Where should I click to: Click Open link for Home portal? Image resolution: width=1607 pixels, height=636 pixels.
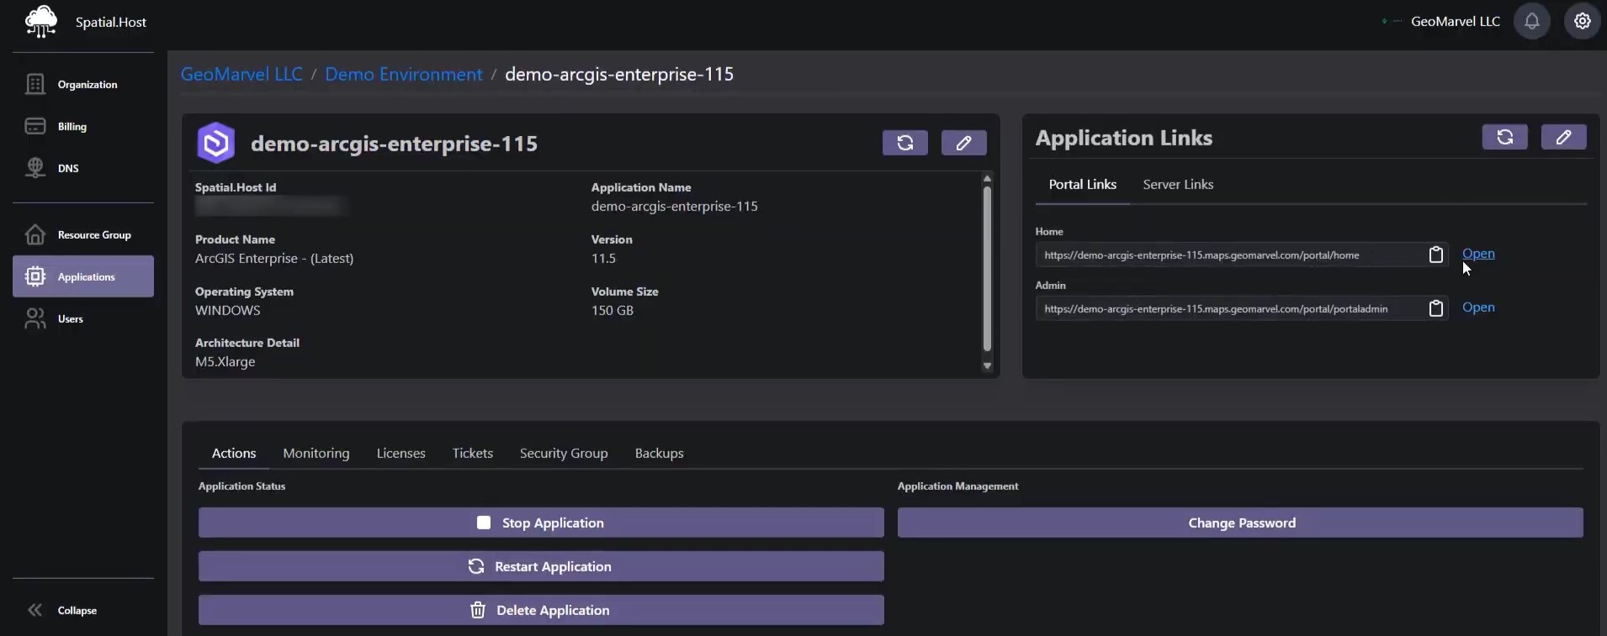point(1477,254)
